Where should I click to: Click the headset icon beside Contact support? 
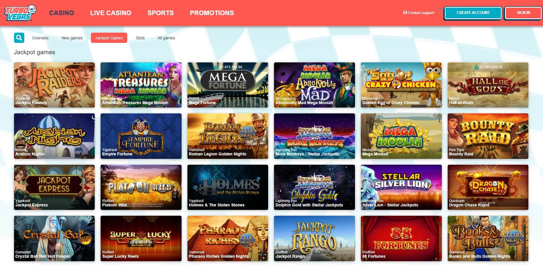(x=405, y=13)
